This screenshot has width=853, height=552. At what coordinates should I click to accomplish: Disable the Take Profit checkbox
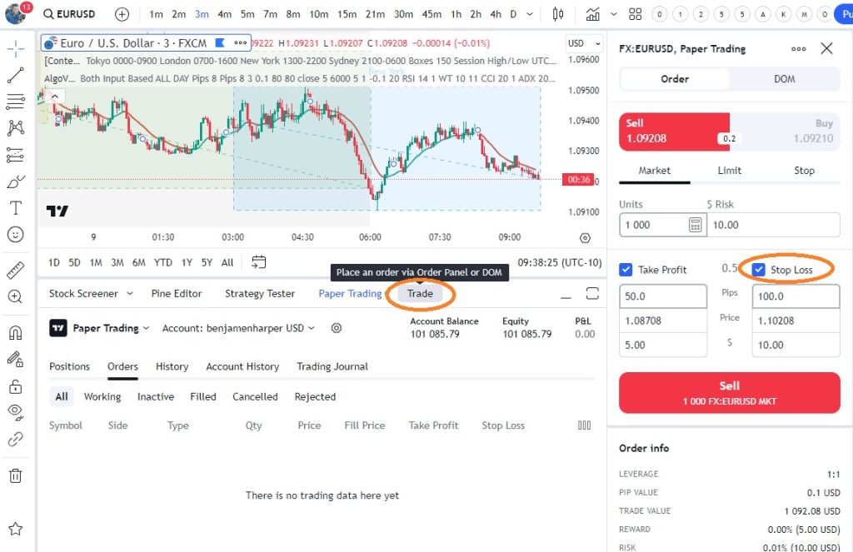coord(626,269)
